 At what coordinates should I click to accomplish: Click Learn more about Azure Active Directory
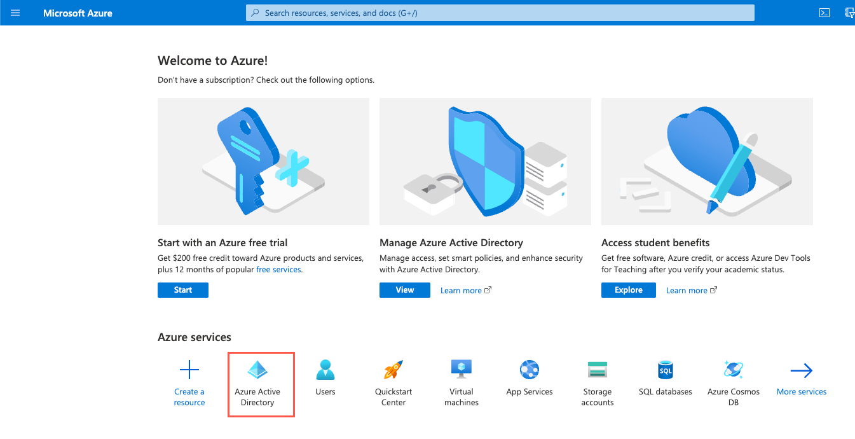pyautogui.click(x=462, y=289)
